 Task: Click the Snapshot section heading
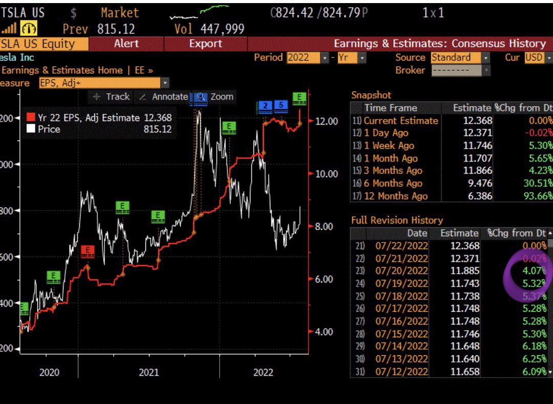(371, 95)
